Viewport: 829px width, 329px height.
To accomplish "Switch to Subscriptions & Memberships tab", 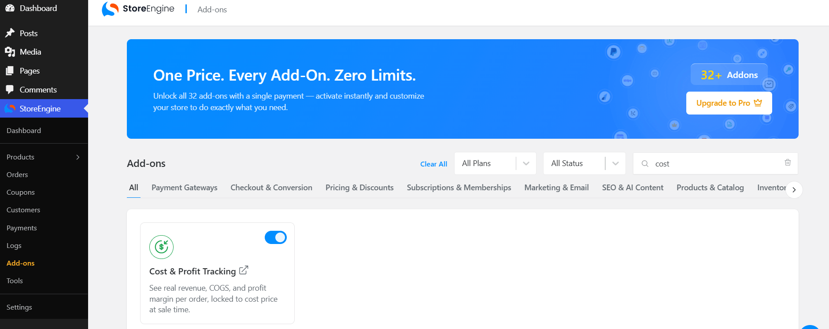I will (459, 188).
